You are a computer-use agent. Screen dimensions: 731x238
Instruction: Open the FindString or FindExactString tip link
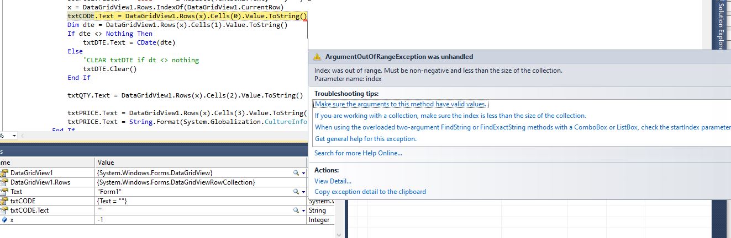(x=523, y=127)
